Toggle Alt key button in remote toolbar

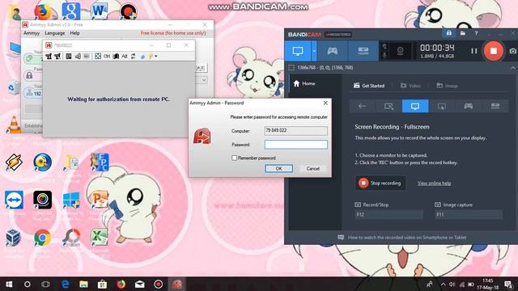124,57
